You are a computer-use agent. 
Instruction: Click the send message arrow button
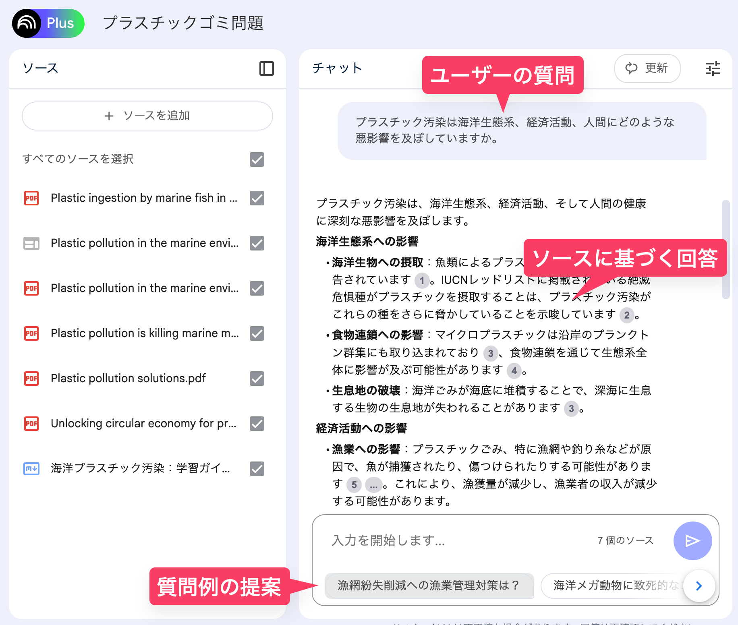click(692, 540)
